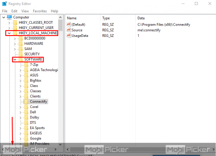Expand the HARDWARE key
The image size is (216, 156).
point(15,44)
